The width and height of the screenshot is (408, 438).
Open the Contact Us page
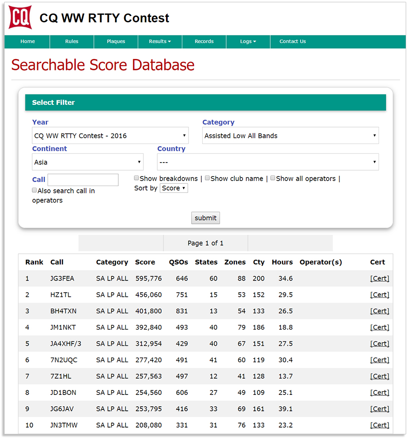pos(292,41)
